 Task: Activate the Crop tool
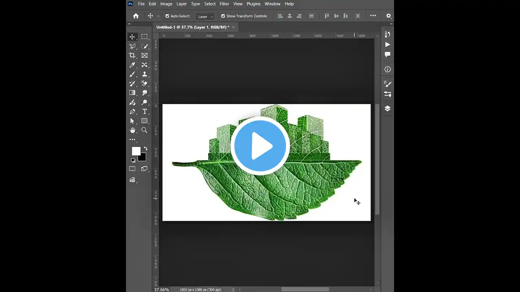point(132,55)
